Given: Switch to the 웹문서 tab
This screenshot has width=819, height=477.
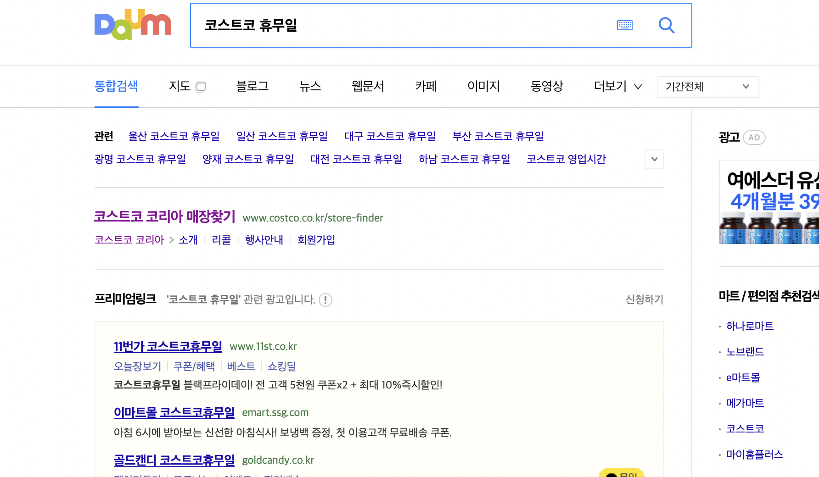Looking at the screenshot, I should coord(368,86).
